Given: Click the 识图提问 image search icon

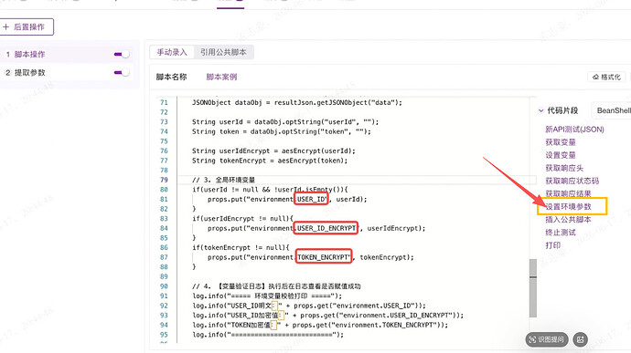Looking at the screenshot, I should (x=533, y=339).
